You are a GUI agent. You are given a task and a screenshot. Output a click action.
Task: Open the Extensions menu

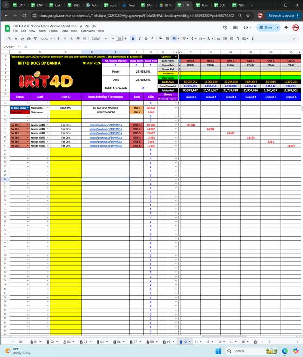pyautogui.click(x=88, y=31)
